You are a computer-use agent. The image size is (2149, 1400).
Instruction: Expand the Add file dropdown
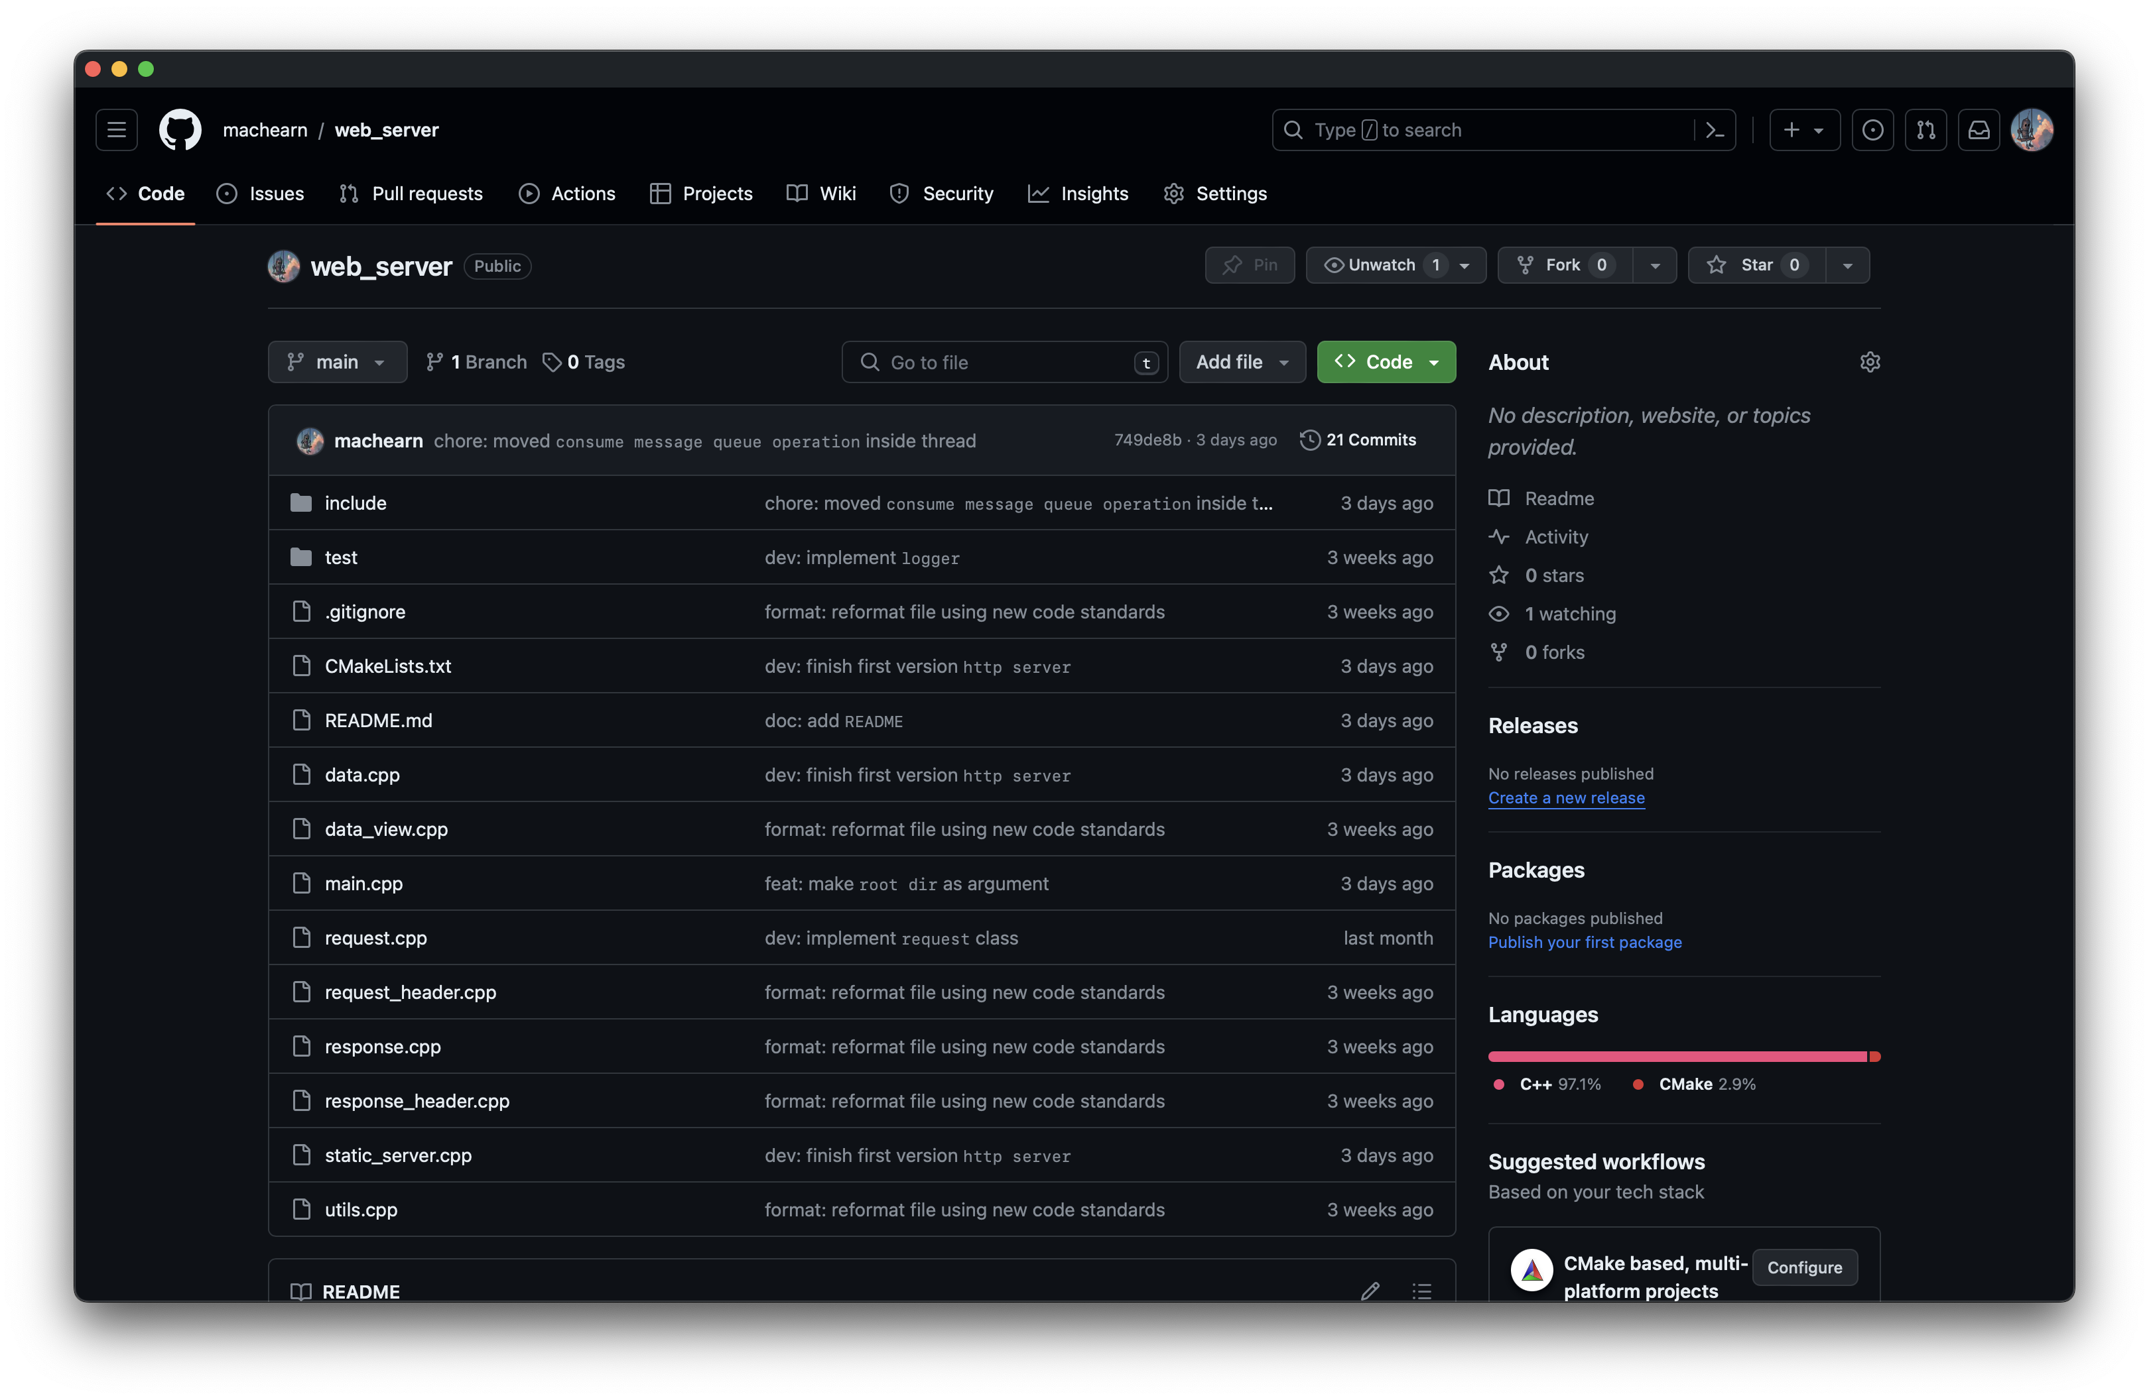tap(1242, 362)
